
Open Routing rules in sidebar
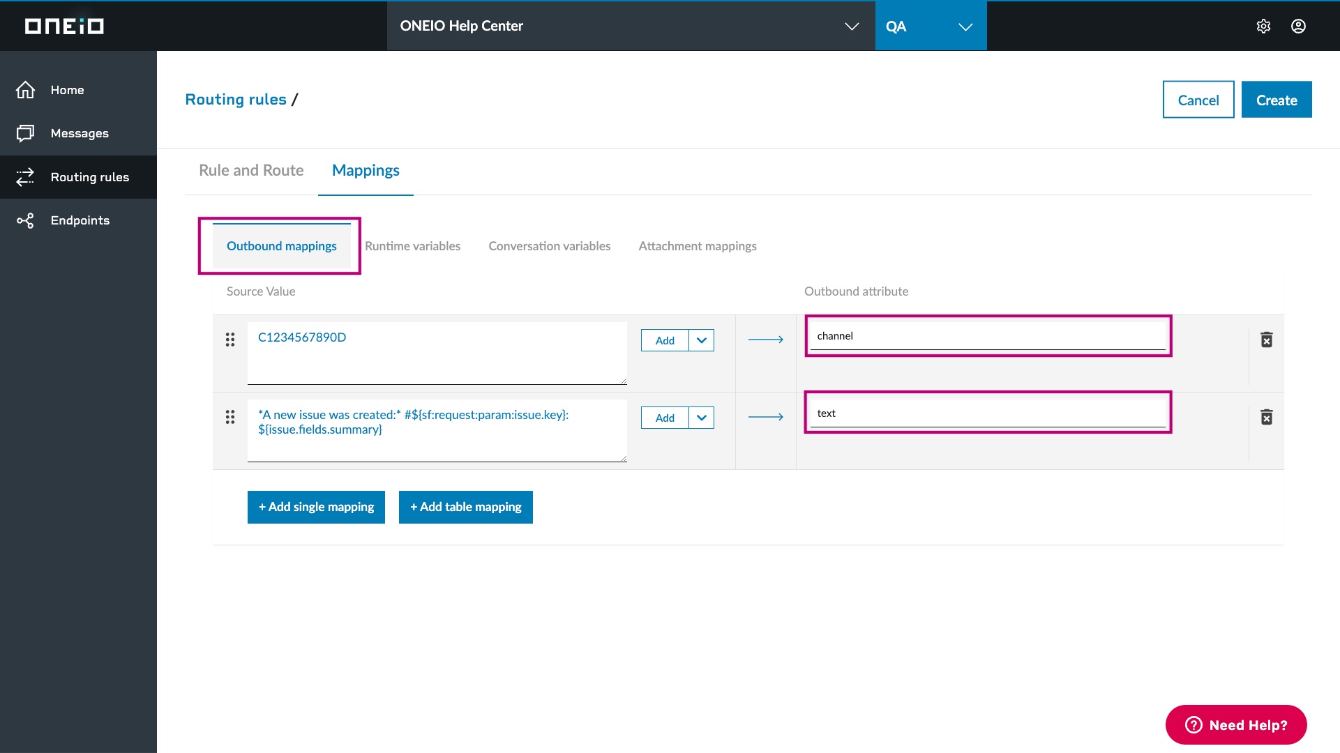78,177
